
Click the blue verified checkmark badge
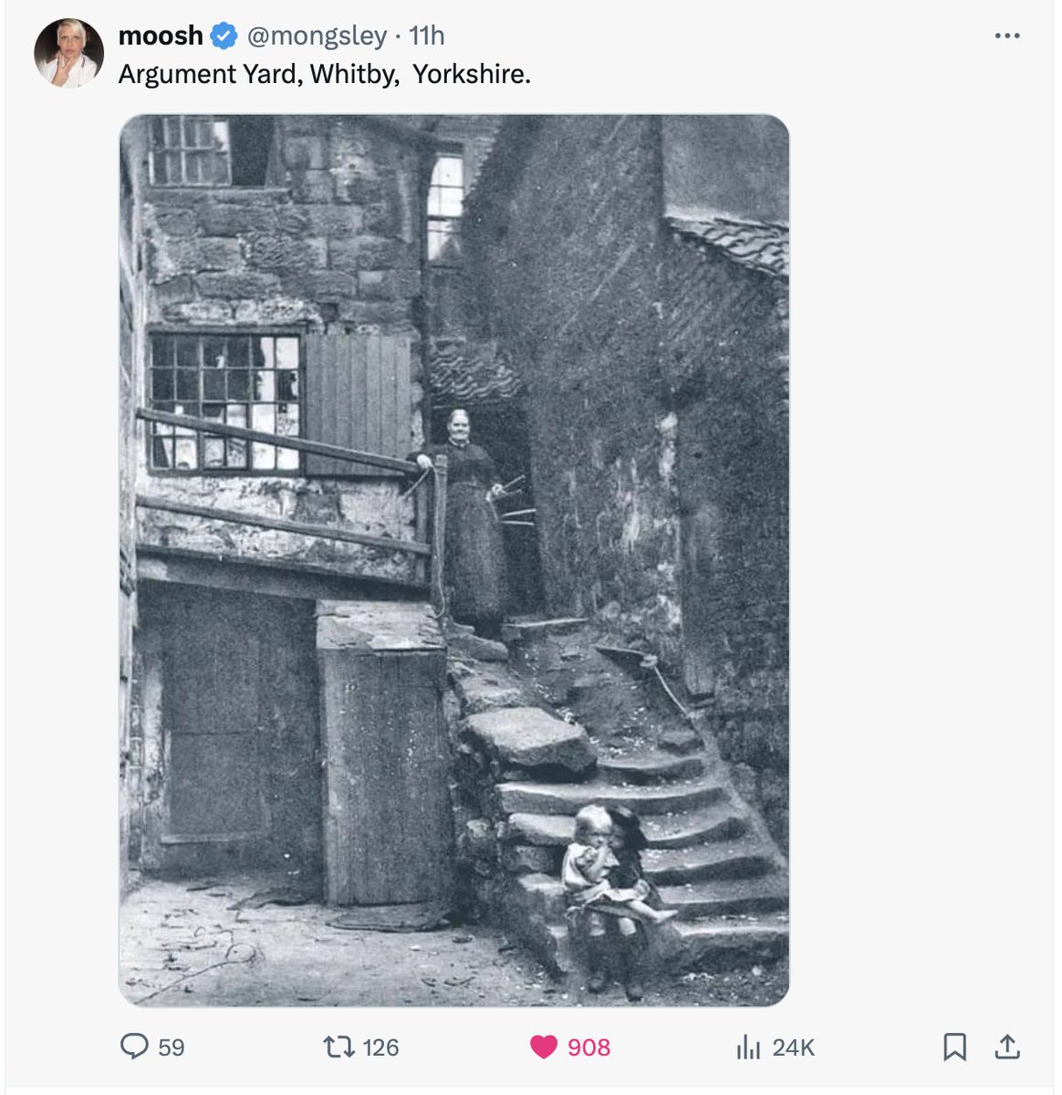224,36
